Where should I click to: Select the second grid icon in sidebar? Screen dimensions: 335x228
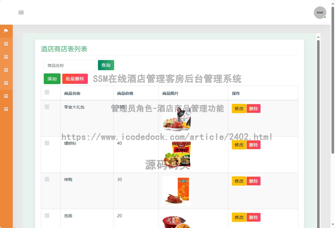[6, 57]
